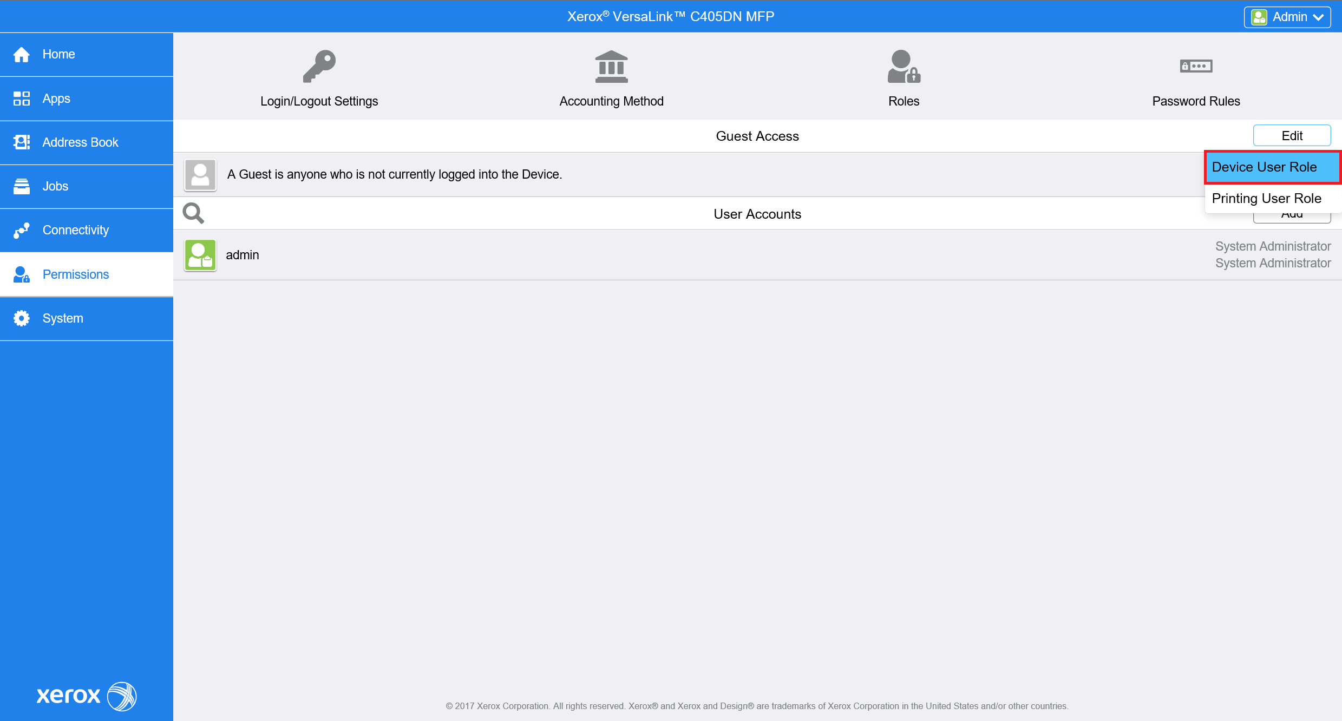Click the partially hidden Add button

click(x=1292, y=218)
